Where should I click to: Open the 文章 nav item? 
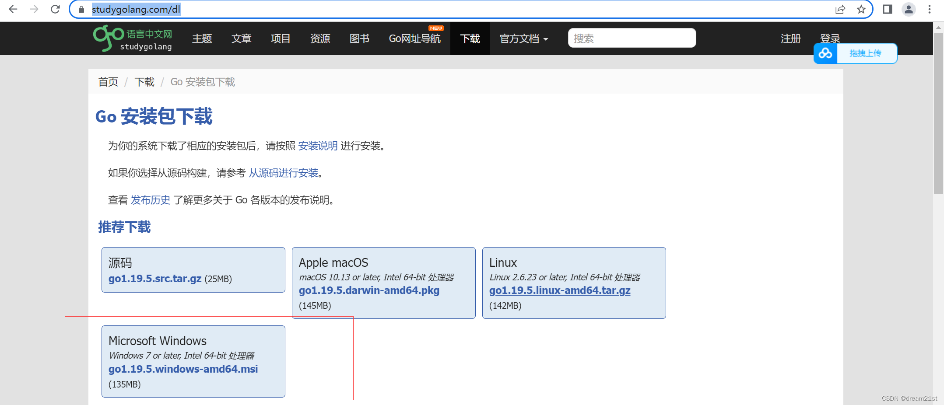[x=241, y=38]
